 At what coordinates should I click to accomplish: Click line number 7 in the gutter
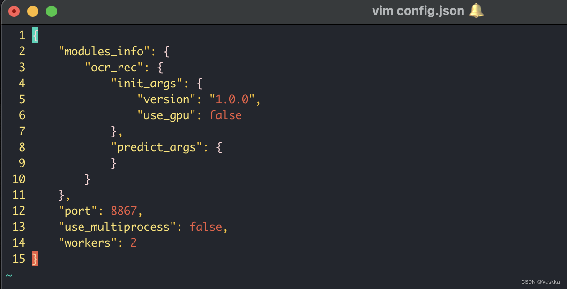point(22,131)
